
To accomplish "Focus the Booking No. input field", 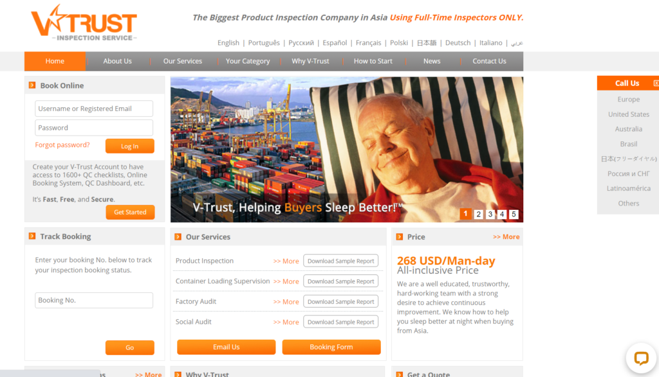I will 94,301.
